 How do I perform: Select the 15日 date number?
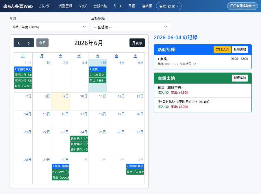(47, 114)
